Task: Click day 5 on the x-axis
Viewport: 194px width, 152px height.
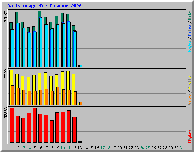Action: [35, 148]
